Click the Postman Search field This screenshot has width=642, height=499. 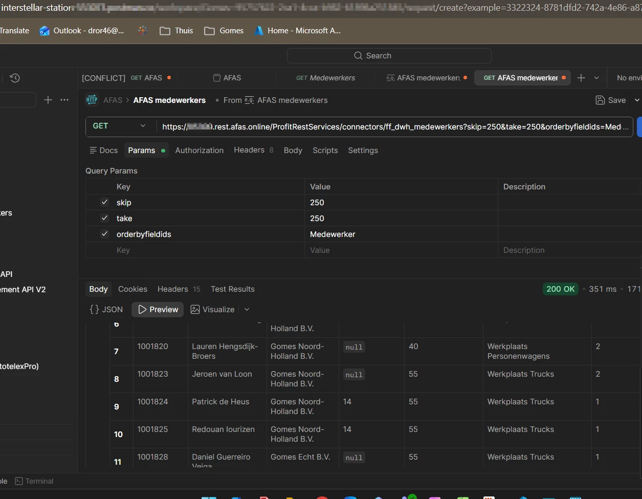coord(389,56)
